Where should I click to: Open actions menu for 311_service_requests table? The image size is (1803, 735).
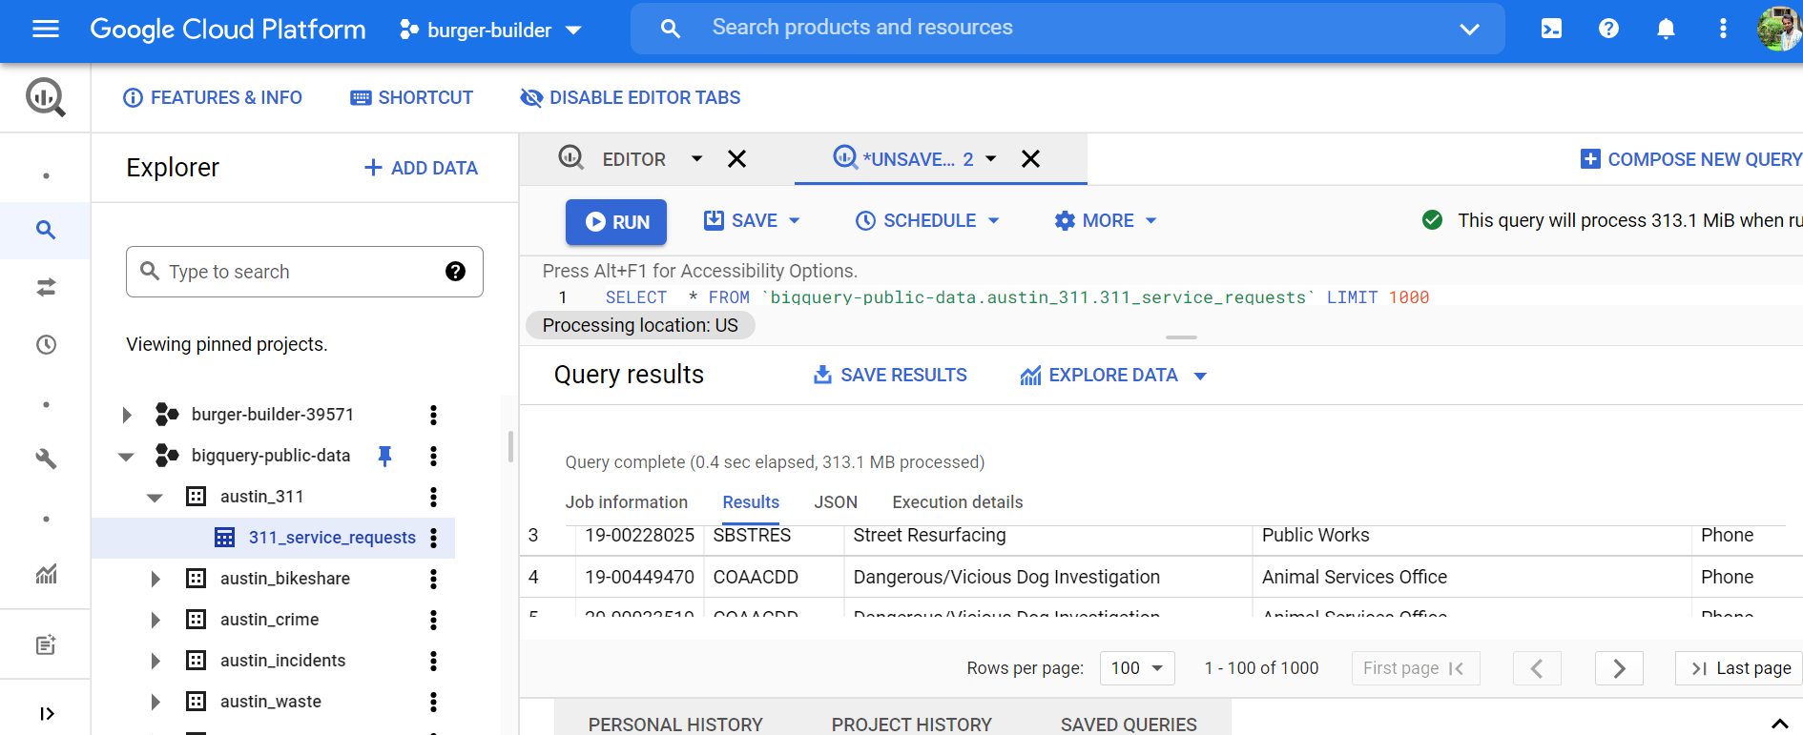point(433,538)
